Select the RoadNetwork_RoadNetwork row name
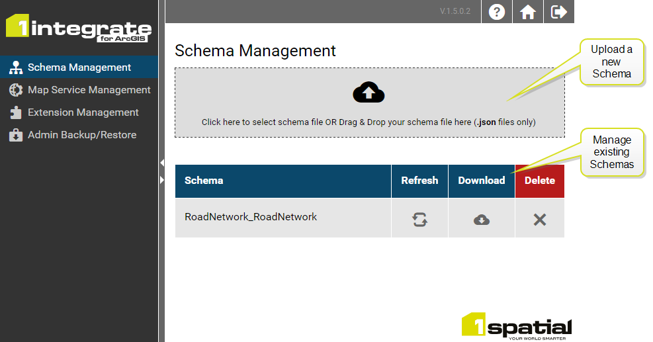653x342 pixels. (251, 217)
